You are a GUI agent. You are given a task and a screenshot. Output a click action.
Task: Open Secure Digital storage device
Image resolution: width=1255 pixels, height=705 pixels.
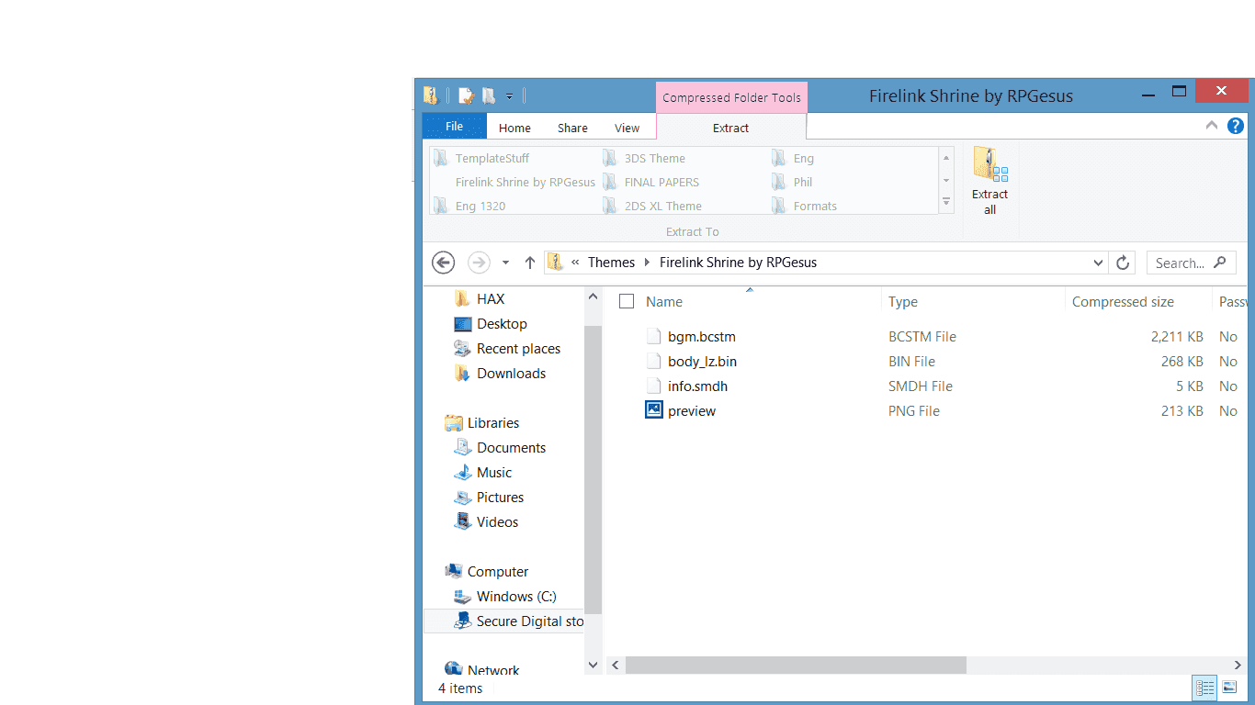coord(530,621)
